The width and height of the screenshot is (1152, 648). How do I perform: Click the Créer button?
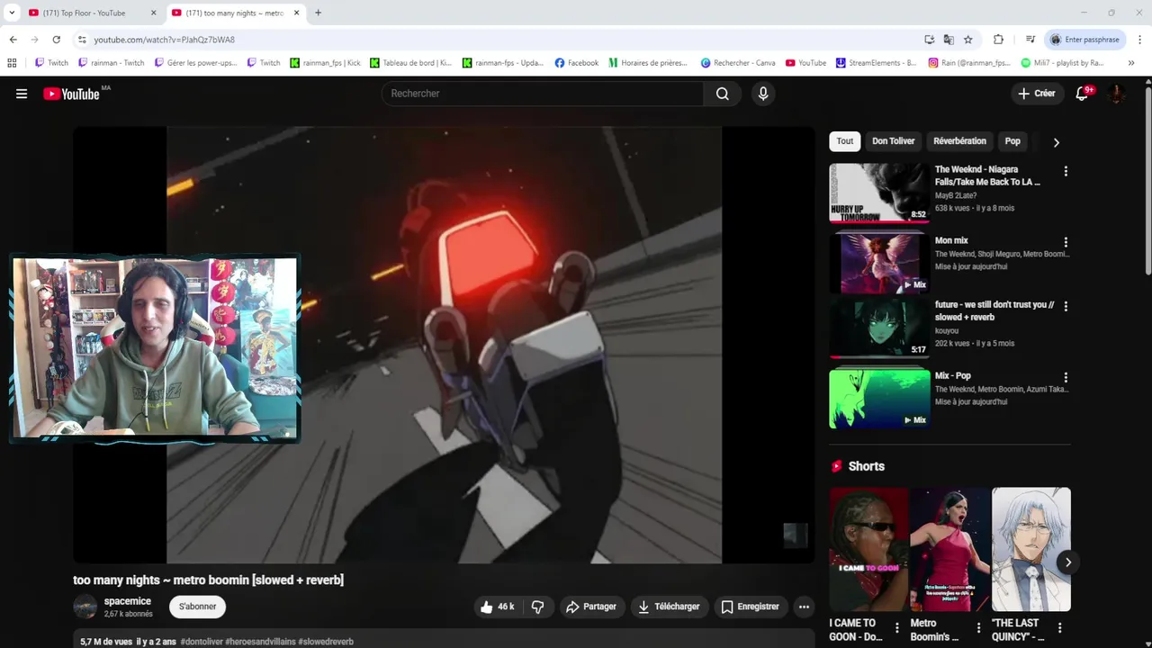coord(1036,94)
